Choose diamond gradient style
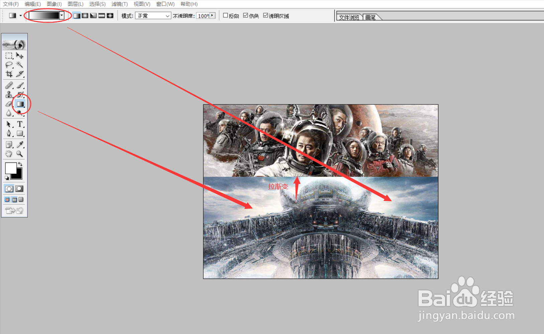The image size is (544, 334). click(x=110, y=16)
